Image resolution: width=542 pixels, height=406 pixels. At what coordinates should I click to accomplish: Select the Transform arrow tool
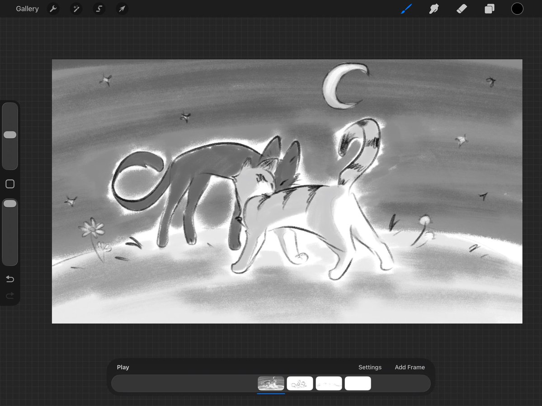pyautogui.click(x=121, y=9)
